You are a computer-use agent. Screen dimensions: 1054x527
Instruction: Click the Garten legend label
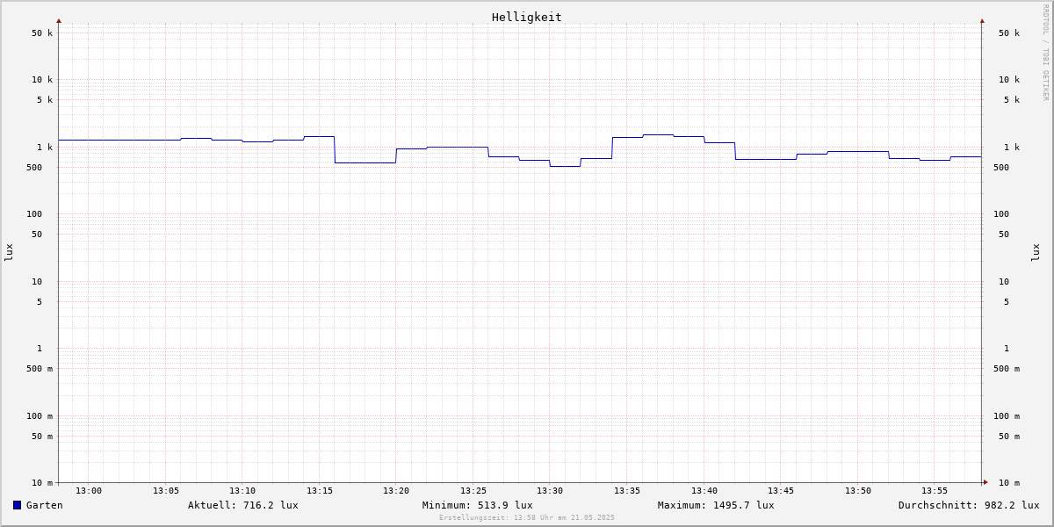[45, 505]
